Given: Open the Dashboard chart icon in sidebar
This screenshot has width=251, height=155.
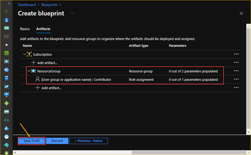Looking at the screenshot, I should tap(7, 28).
